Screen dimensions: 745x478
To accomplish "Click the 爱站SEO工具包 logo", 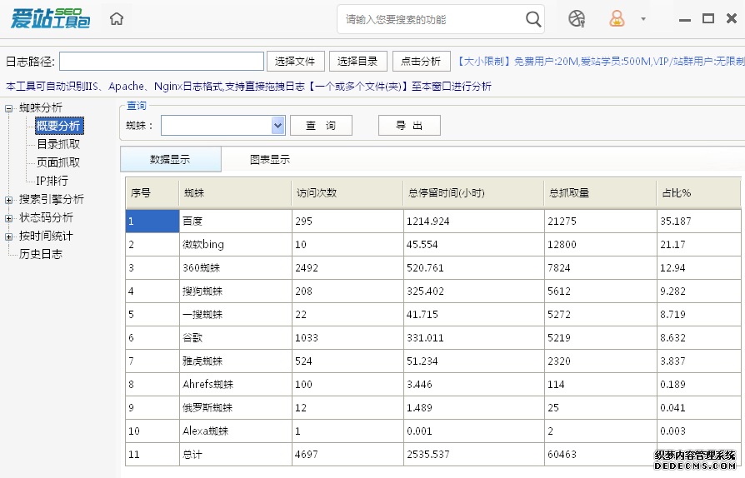I will pyautogui.click(x=50, y=19).
